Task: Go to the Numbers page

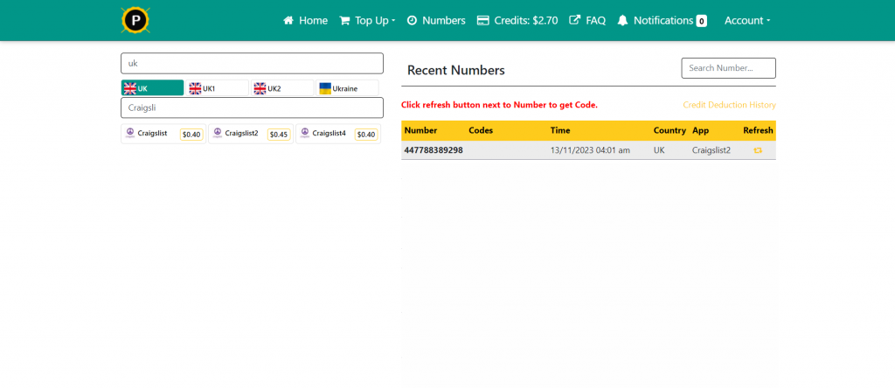Action: point(436,21)
